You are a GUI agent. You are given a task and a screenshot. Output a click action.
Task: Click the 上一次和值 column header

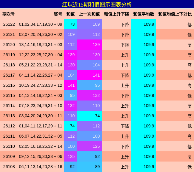[89, 14]
